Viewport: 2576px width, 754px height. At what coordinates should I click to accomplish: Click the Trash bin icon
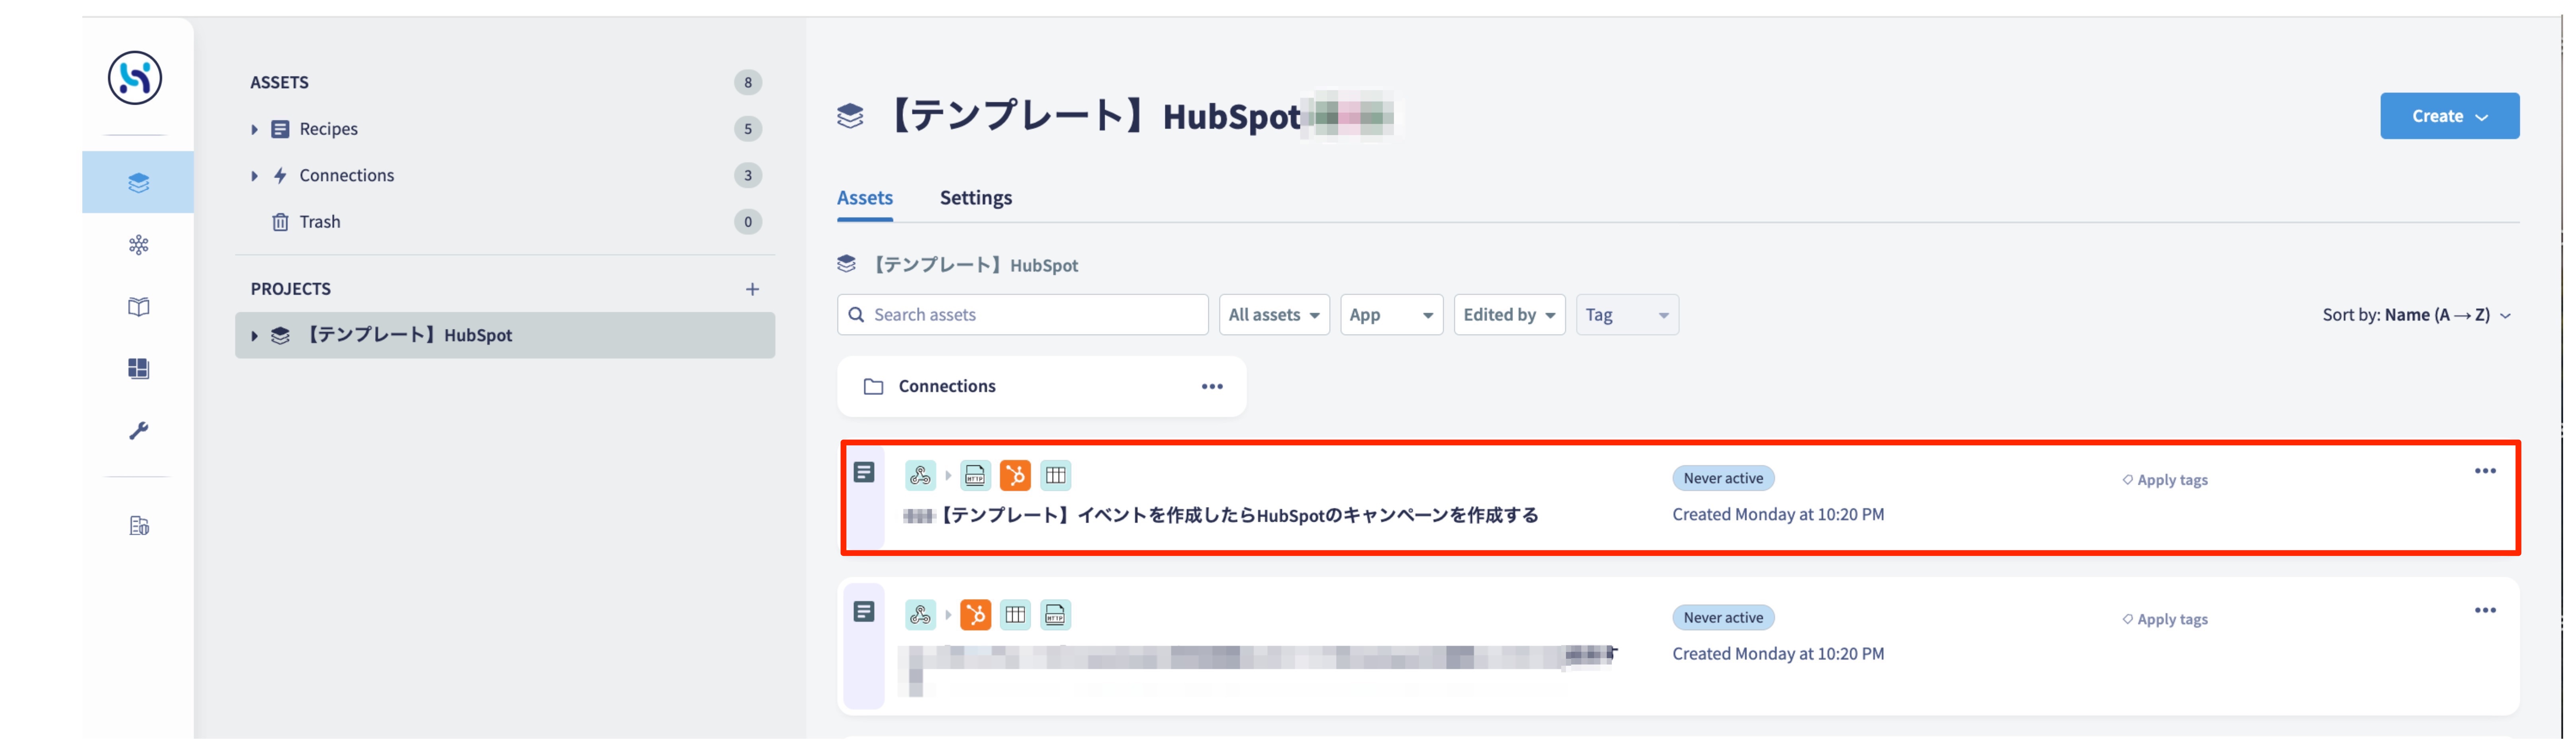[x=280, y=222]
